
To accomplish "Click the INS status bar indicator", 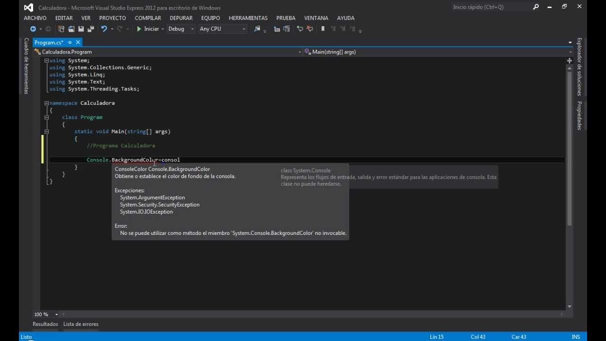I will [x=576, y=337].
